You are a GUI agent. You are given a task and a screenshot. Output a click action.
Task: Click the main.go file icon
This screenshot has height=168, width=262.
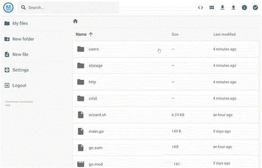pos(81,131)
